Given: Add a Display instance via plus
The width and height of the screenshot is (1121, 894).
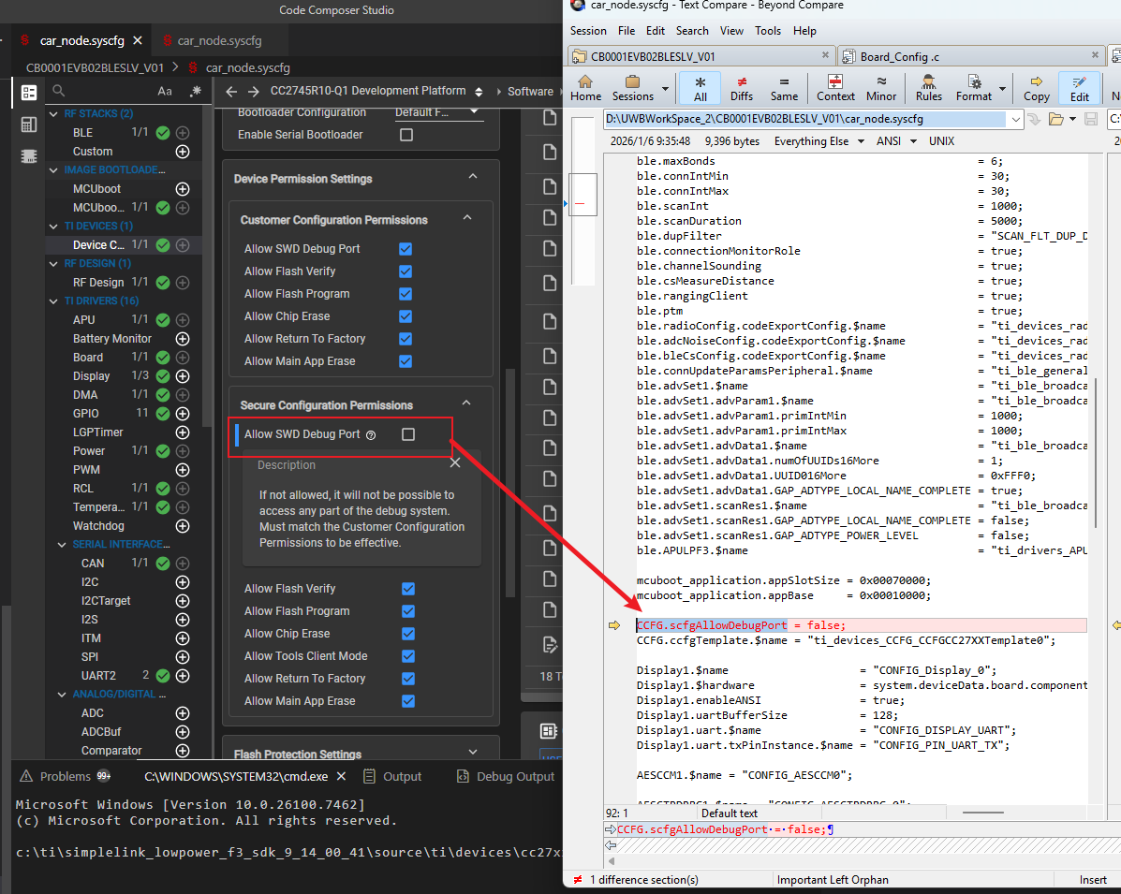Looking at the screenshot, I should click(183, 376).
